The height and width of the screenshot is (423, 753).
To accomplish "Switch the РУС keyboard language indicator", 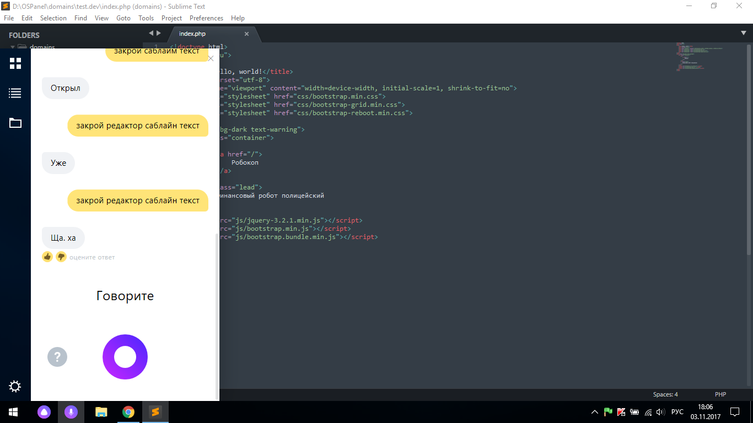I will [x=677, y=412].
